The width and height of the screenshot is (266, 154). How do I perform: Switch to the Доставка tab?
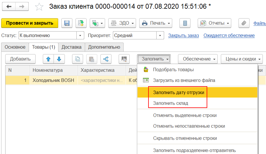coord(71,47)
